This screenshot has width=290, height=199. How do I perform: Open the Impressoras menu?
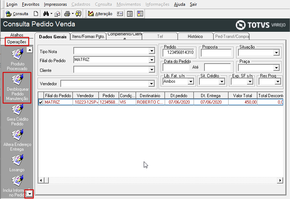click(x=55, y=4)
